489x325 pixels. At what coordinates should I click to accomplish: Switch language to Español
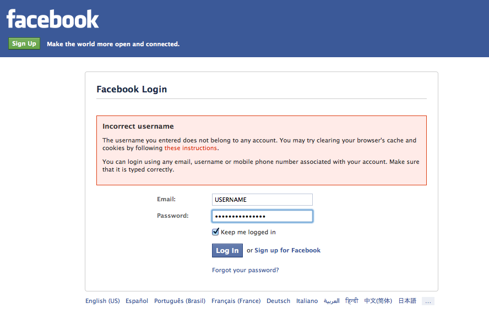(x=137, y=301)
